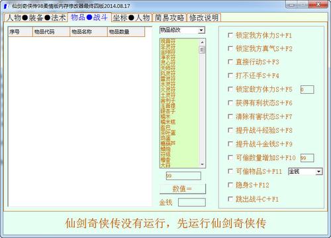
Task: Click the item list scroll-up arrow
Action: (202, 42)
